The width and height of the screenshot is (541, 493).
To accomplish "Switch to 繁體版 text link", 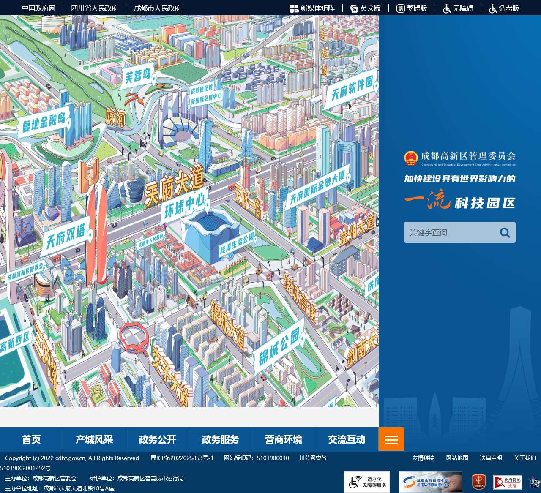I will pyautogui.click(x=417, y=8).
